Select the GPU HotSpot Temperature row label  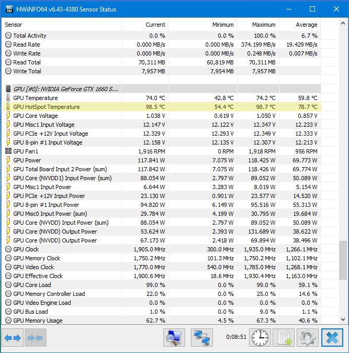[47, 107]
